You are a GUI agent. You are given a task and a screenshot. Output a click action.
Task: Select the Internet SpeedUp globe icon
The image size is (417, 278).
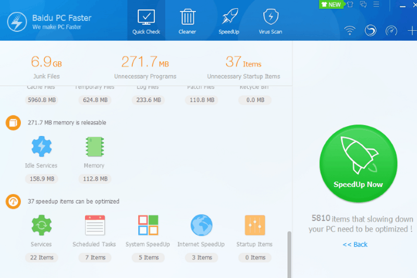tap(202, 225)
